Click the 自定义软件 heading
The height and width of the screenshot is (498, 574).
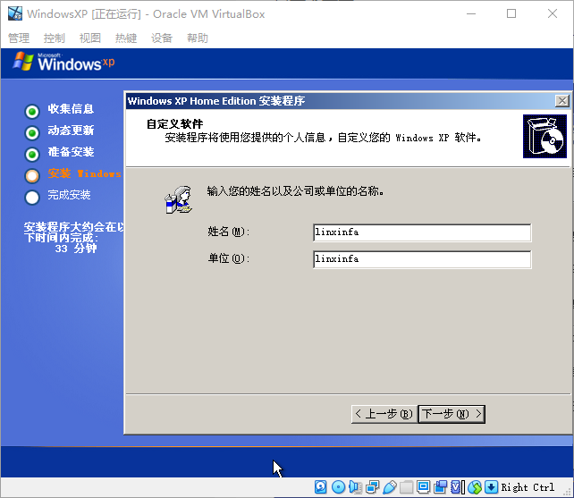click(174, 123)
